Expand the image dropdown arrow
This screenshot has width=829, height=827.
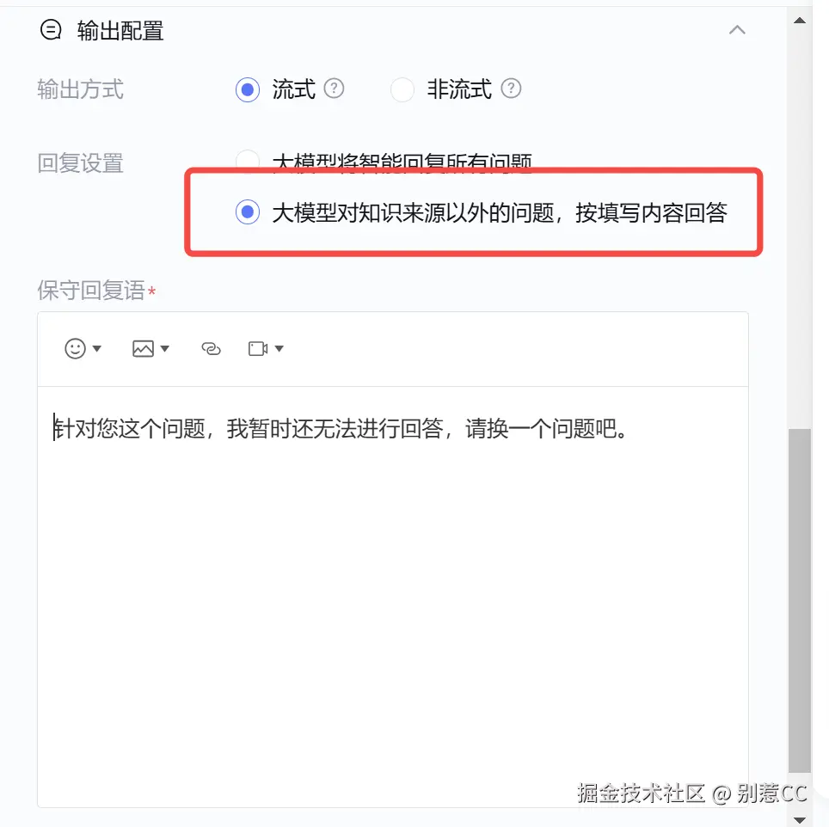164,349
